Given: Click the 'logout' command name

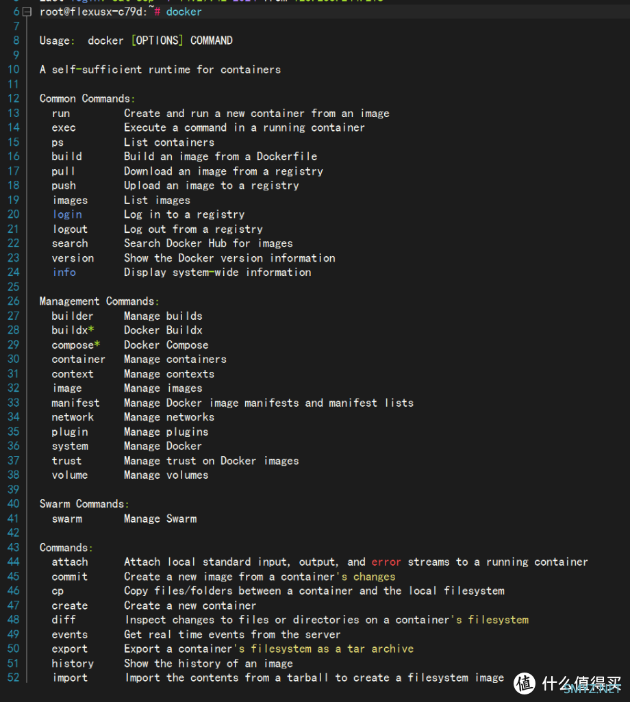Looking at the screenshot, I should click(70, 229).
